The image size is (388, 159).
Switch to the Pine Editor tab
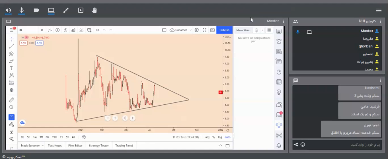pyautogui.click(x=75, y=146)
